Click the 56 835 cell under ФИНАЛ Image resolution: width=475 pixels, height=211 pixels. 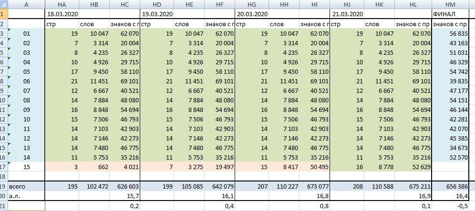pos(450,33)
